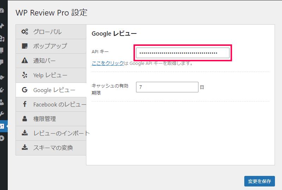The width and height of the screenshot is (282, 190).
Task: Open the Pages icon in admin sidebar
Action: point(2,50)
